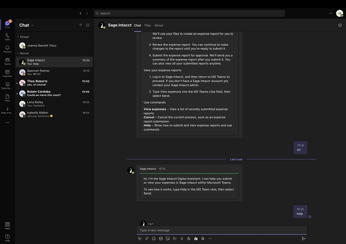The width and height of the screenshot is (346, 244).
Task: Focus the Search box at the top
Action: [x=189, y=13]
